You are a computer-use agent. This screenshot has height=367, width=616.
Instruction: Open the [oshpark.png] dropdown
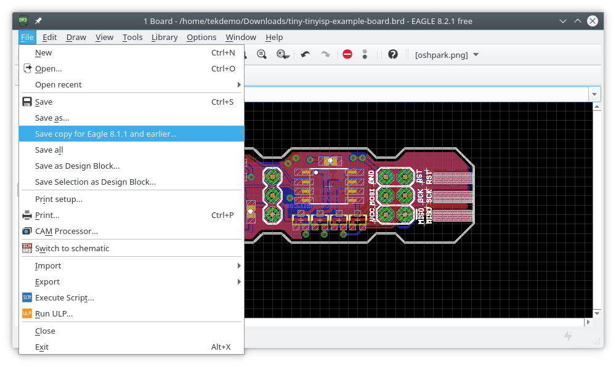point(447,55)
